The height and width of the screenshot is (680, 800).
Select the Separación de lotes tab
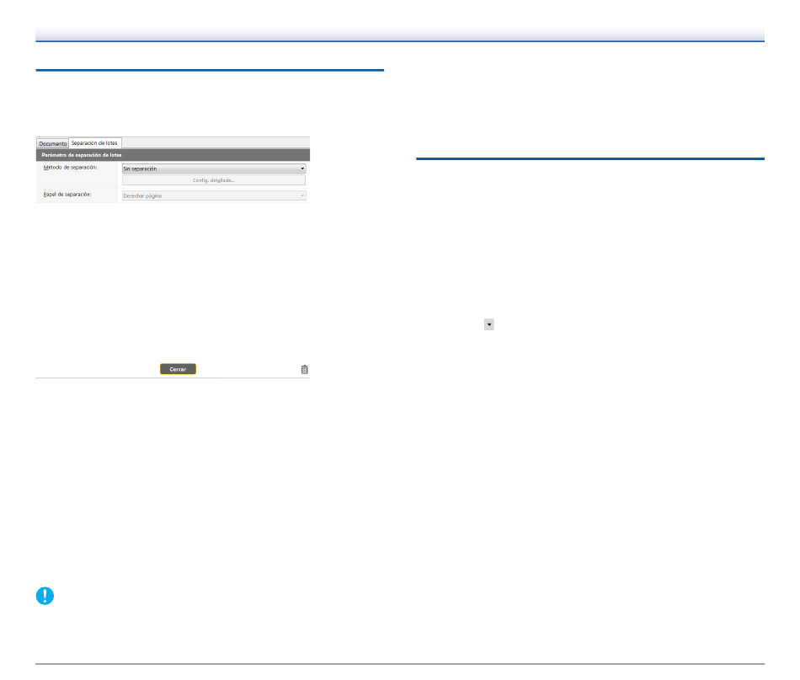coord(94,143)
